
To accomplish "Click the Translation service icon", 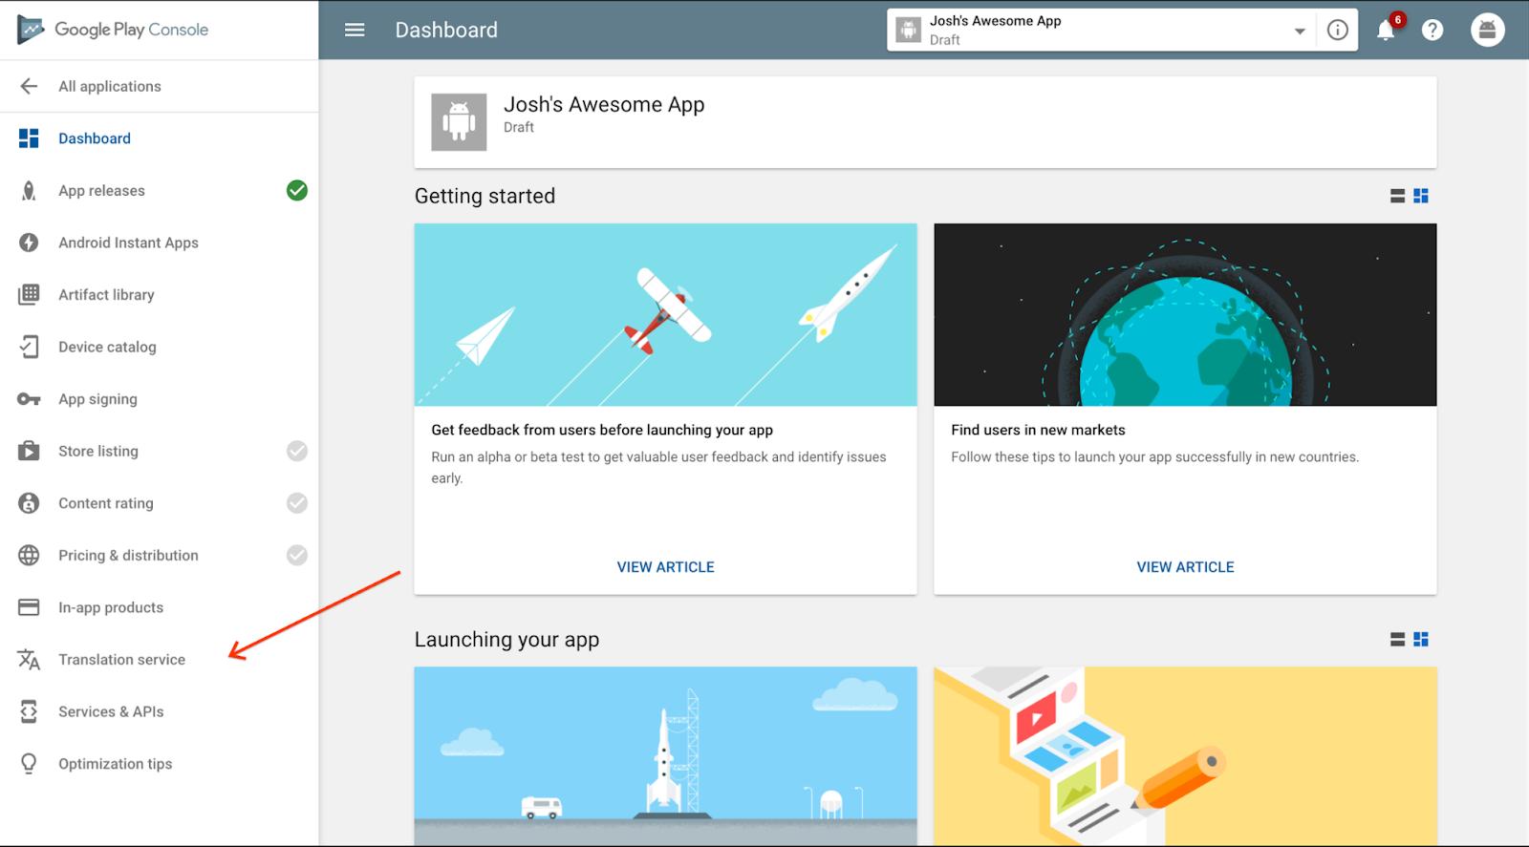I will coord(29,659).
